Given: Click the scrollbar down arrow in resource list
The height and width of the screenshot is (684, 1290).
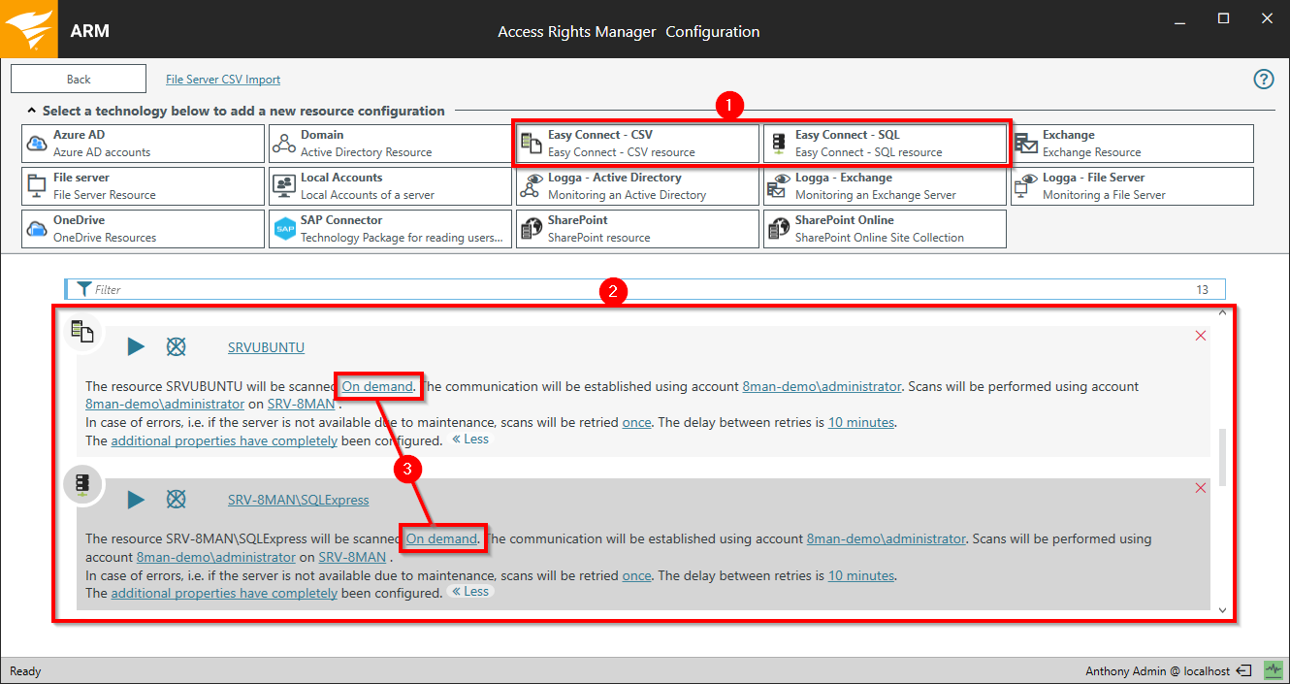Looking at the screenshot, I should click(1222, 611).
